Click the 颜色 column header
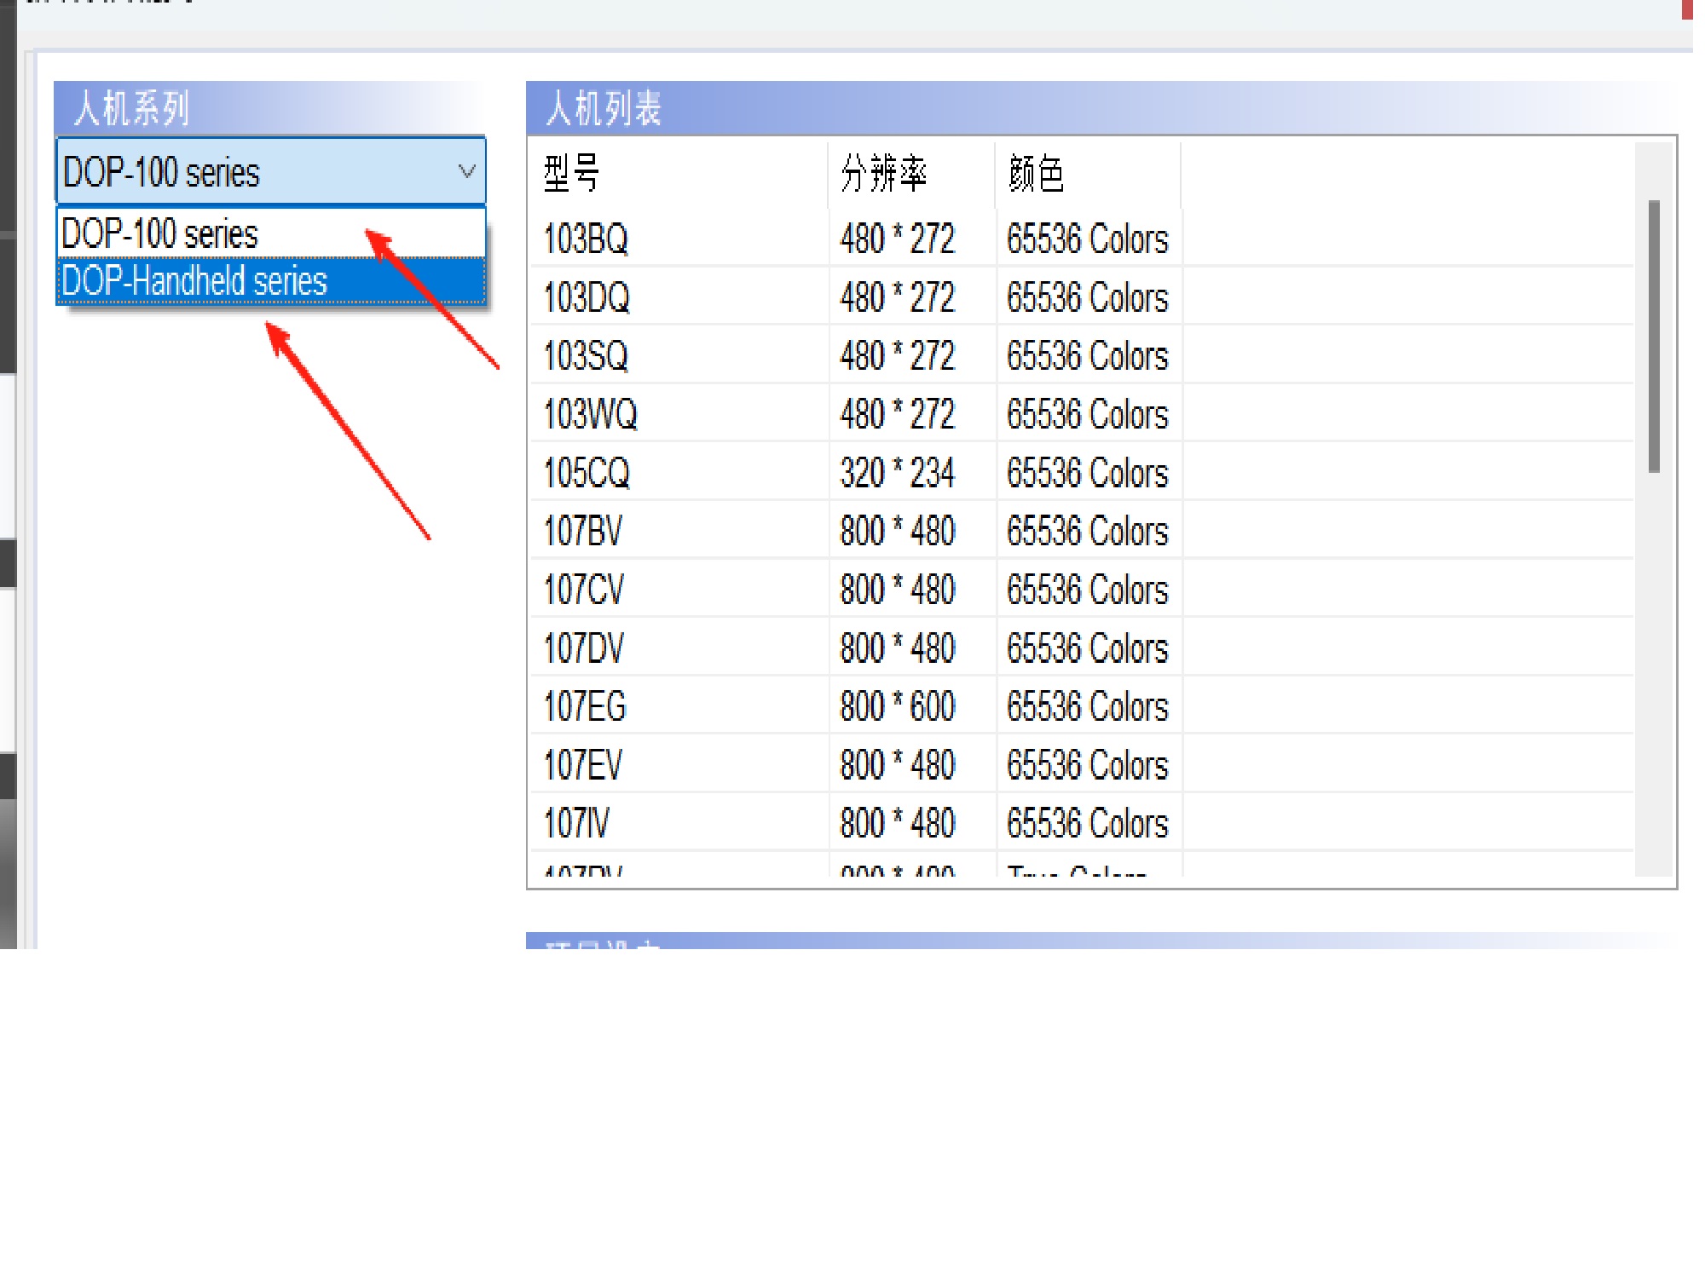The width and height of the screenshot is (1705, 1278). [1036, 174]
